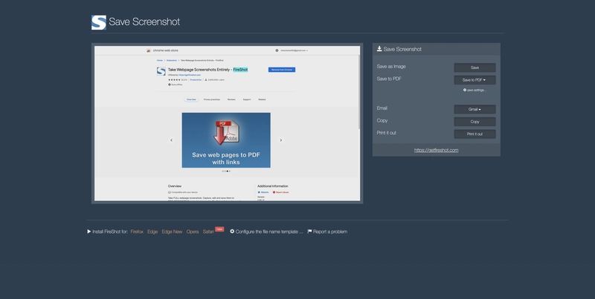This screenshot has width=595, height=299.
Task: Click Report a problem flag link
Action: tap(327, 231)
